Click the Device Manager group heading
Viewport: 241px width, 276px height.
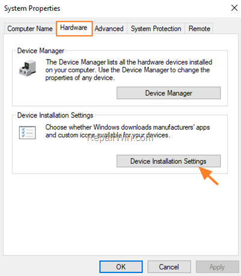(x=41, y=51)
